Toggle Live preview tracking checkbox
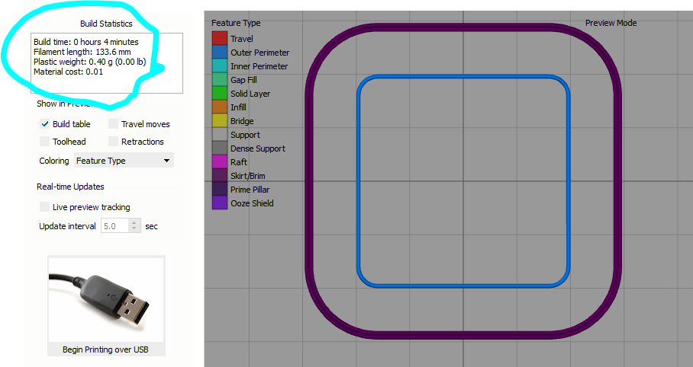Viewport: 693px width, 367px height. tap(45, 207)
